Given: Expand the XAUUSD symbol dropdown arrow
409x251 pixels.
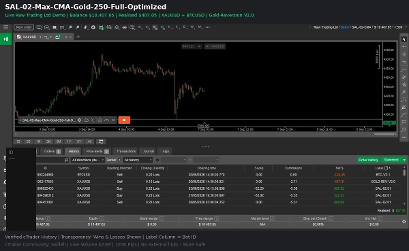Looking at the screenshot, I should [40, 37].
